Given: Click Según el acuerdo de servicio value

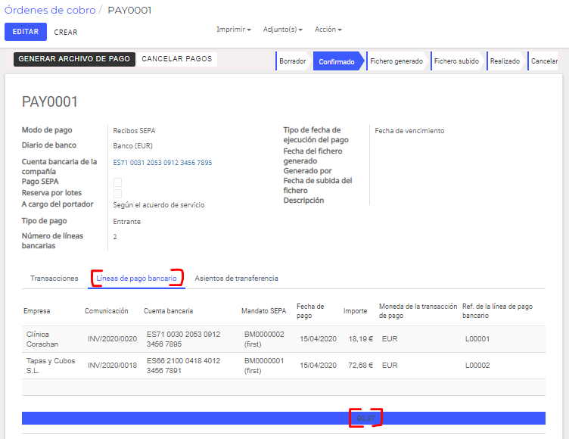Looking at the screenshot, I should [159, 205].
